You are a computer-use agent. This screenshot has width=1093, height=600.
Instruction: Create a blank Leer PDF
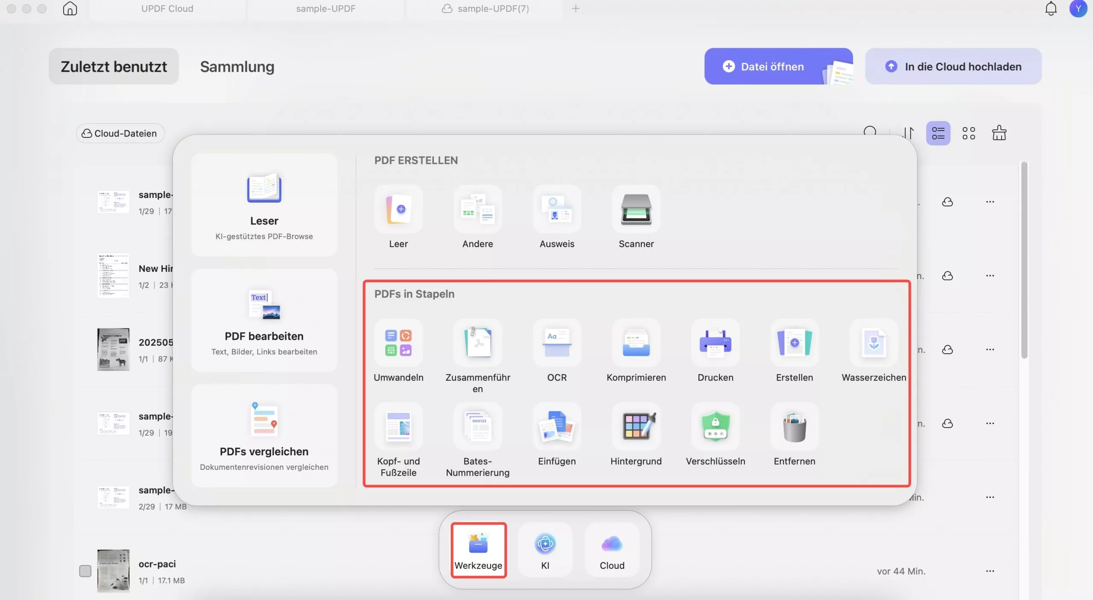tap(398, 210)
